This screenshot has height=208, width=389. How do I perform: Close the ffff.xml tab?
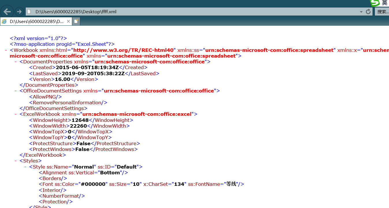coord(68,21)
